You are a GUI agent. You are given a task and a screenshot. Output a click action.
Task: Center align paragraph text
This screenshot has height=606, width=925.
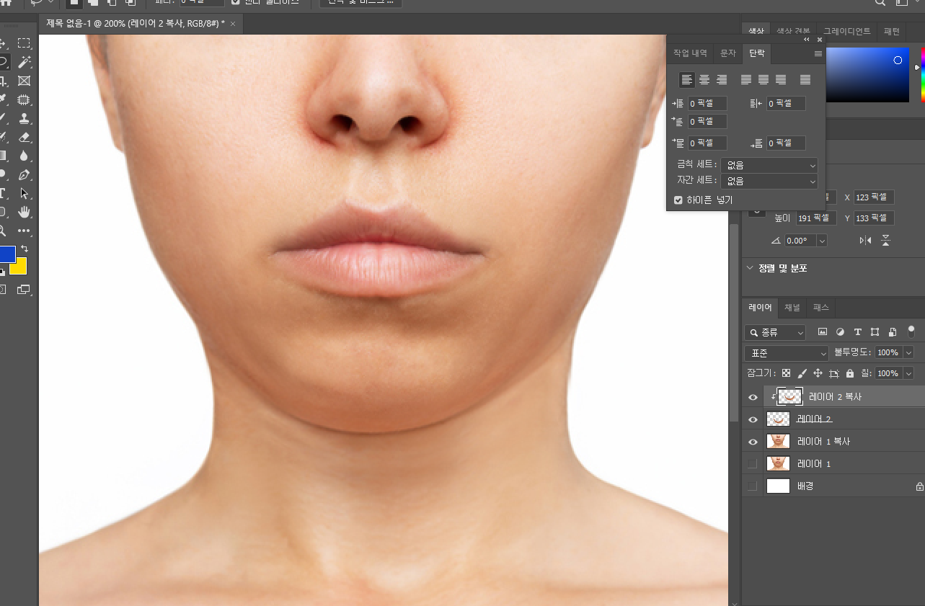[x=704, y=79]
